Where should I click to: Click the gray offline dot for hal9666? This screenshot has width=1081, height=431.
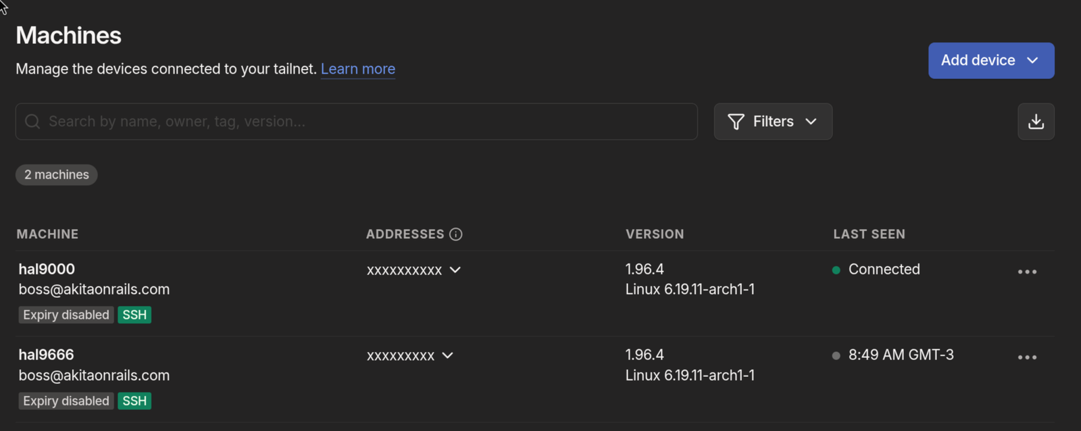836,356
